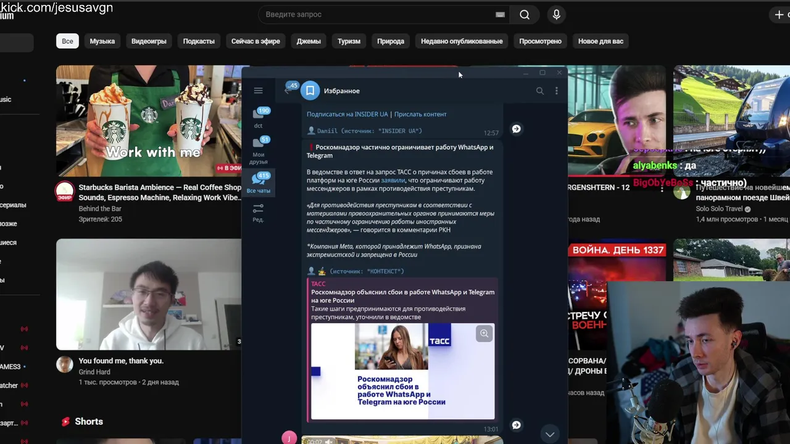Follow the заявили hyperlink in the message
The width and height of the screenshot is (790, 444).
(x=393, y=180)
